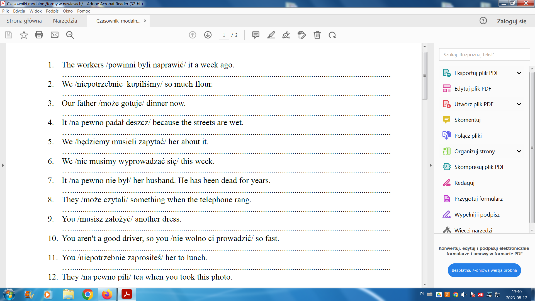Expand Utwórz plik PDF options
The image size is (535, 301).
[x=519, y=104]
